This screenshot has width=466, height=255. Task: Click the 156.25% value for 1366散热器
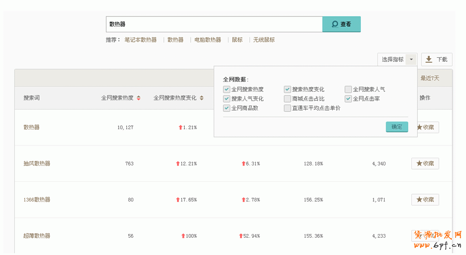pyautogui.click(x=313, y=200)
